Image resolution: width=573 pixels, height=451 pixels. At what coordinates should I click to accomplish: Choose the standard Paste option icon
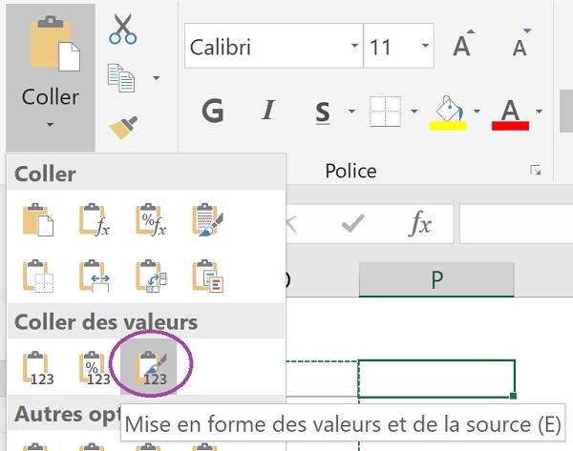click(38, 220)
